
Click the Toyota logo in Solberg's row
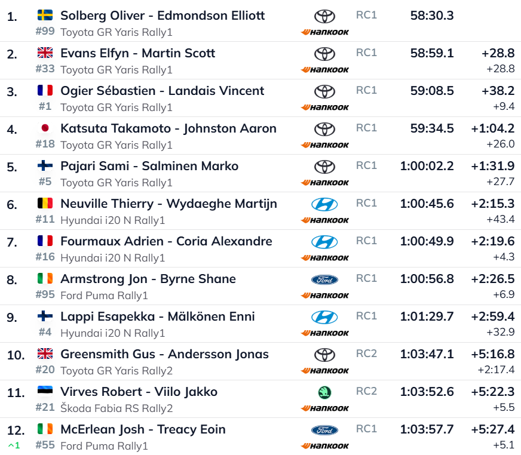324,16
